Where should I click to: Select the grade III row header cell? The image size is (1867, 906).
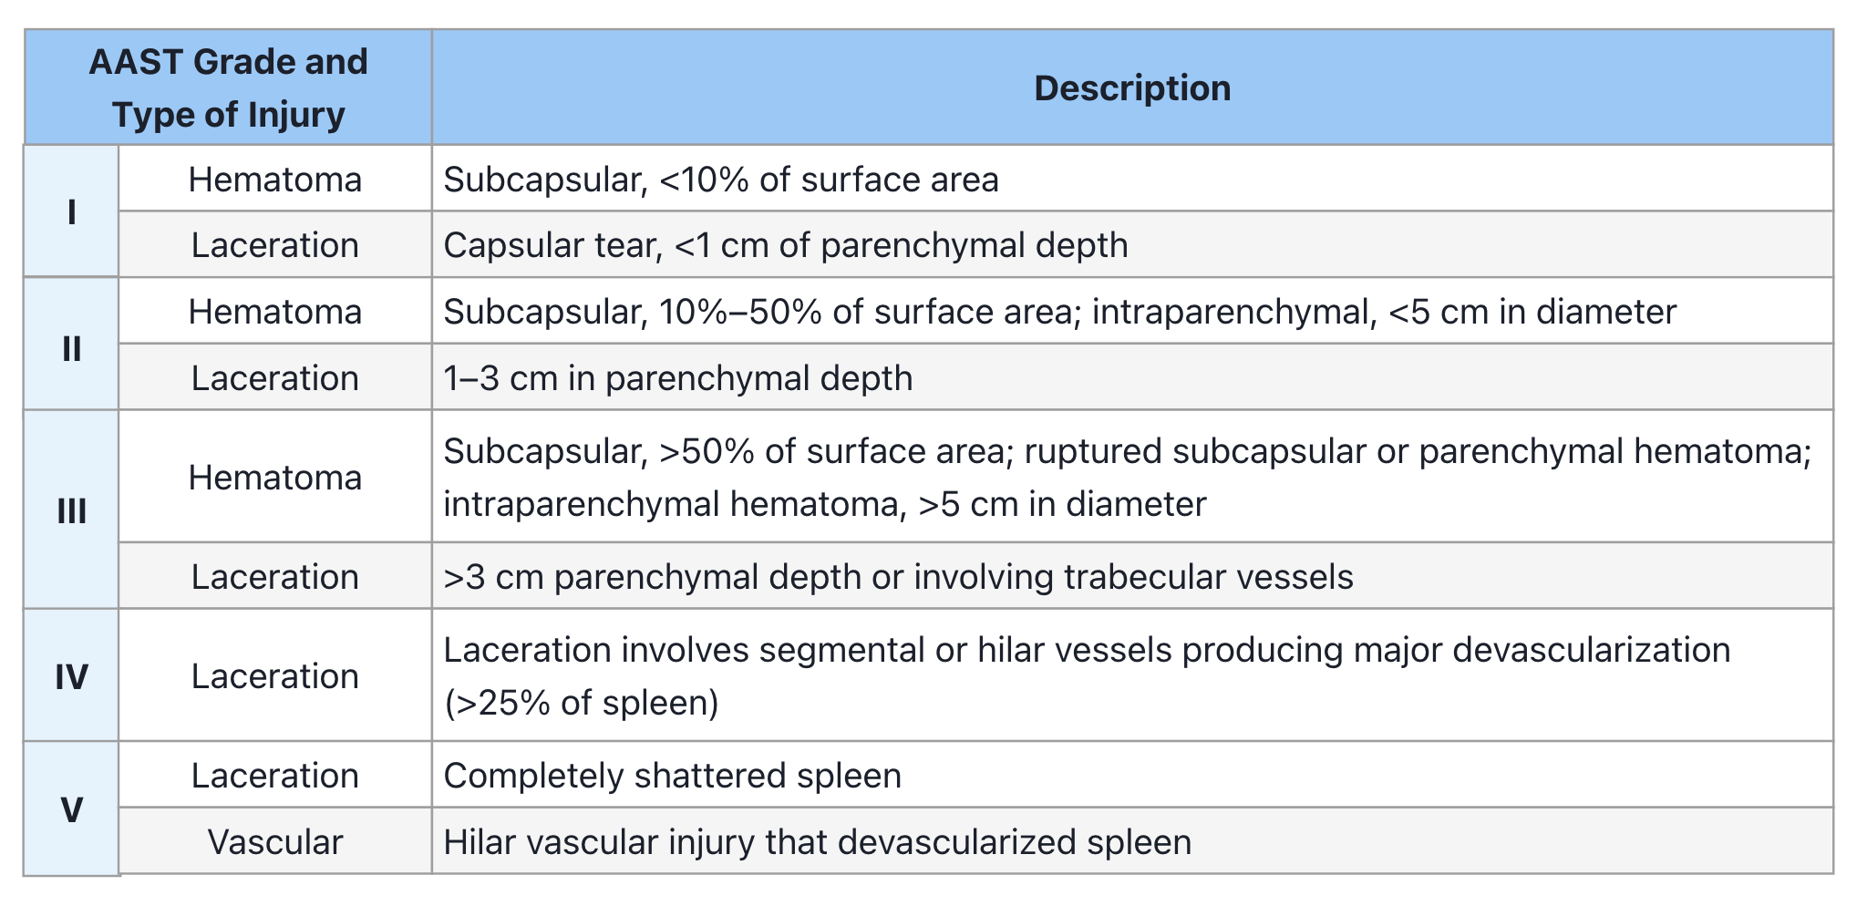coord(71,510)
